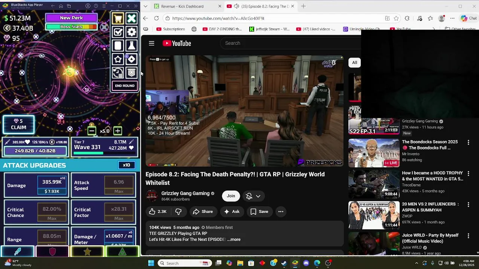
Task: Open the Liked videos bookmark
Action: pos(316,29)
